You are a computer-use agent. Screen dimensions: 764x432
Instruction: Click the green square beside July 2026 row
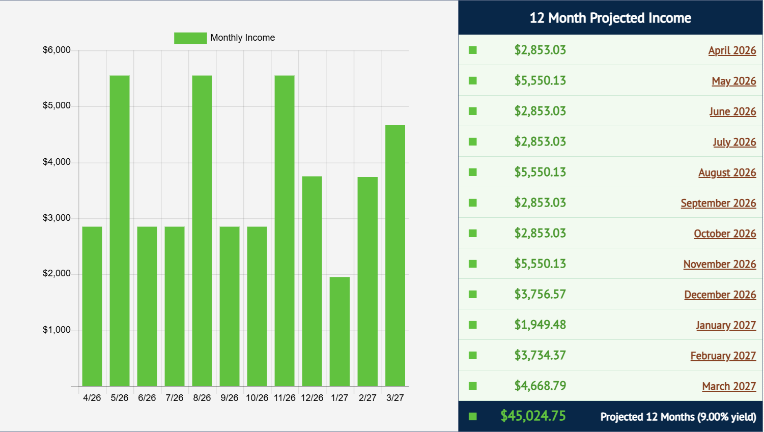pos(473,141)
